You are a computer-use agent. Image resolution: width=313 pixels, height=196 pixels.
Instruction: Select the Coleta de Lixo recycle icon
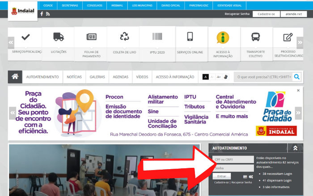click(x=124, y=37)
